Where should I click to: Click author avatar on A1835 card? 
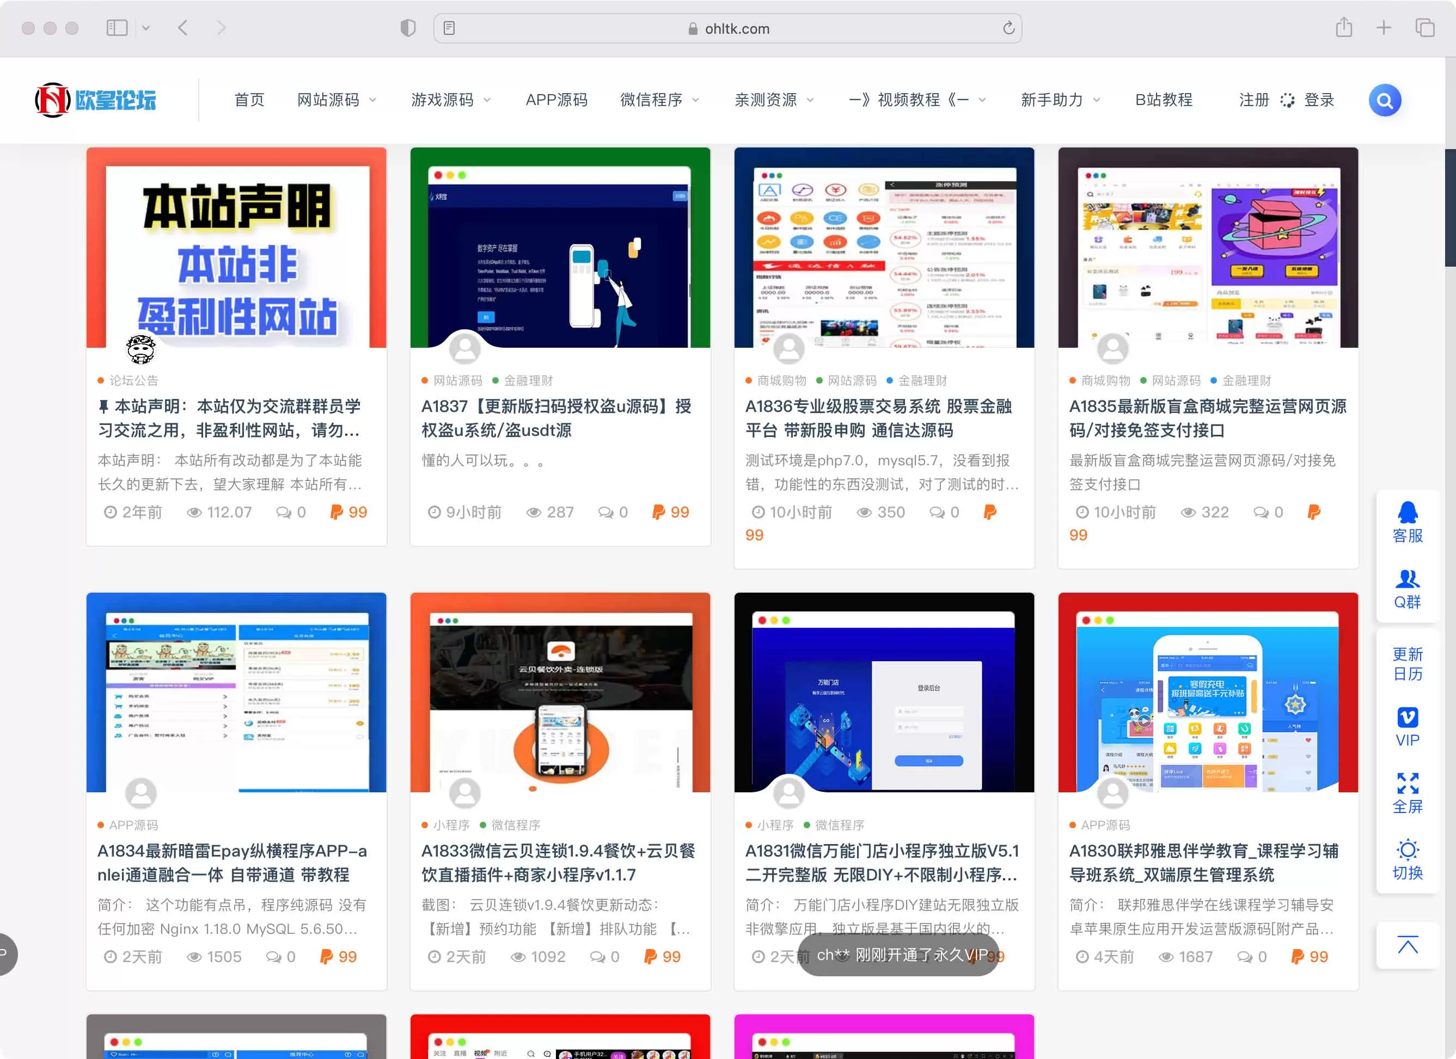[x=1112, y=348]
